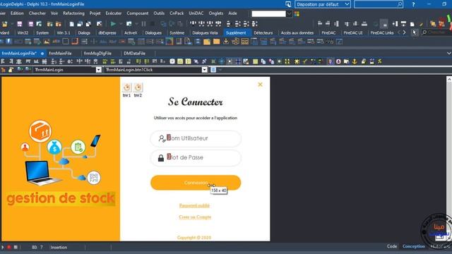Click the Windows platform colored squares icon
Screen dimensions: 452x254
[x=297, y=14]
